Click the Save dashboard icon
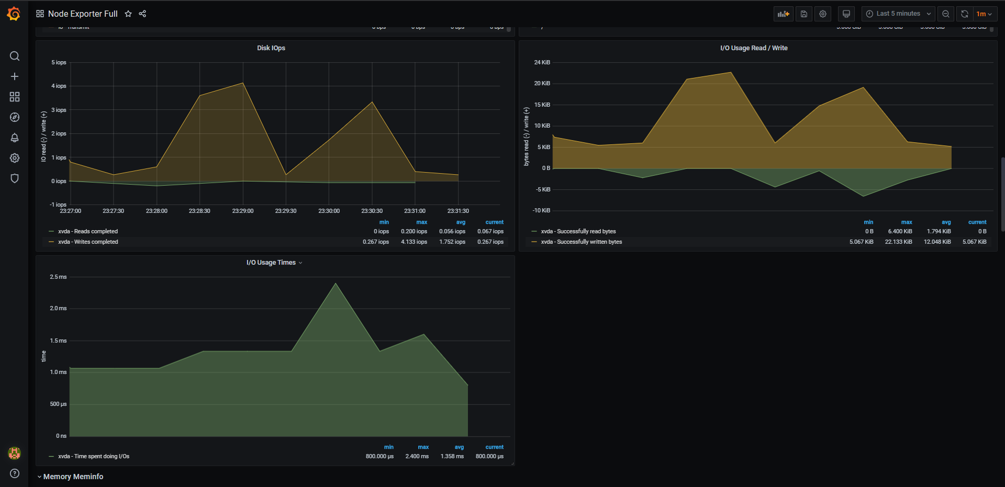This screenshot has height=487, width=1005. click(803, 14)
